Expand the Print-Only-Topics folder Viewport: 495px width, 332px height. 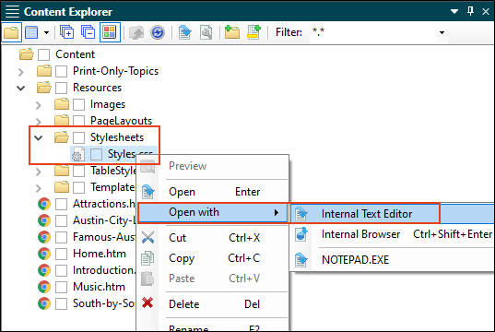click(21, 72)
